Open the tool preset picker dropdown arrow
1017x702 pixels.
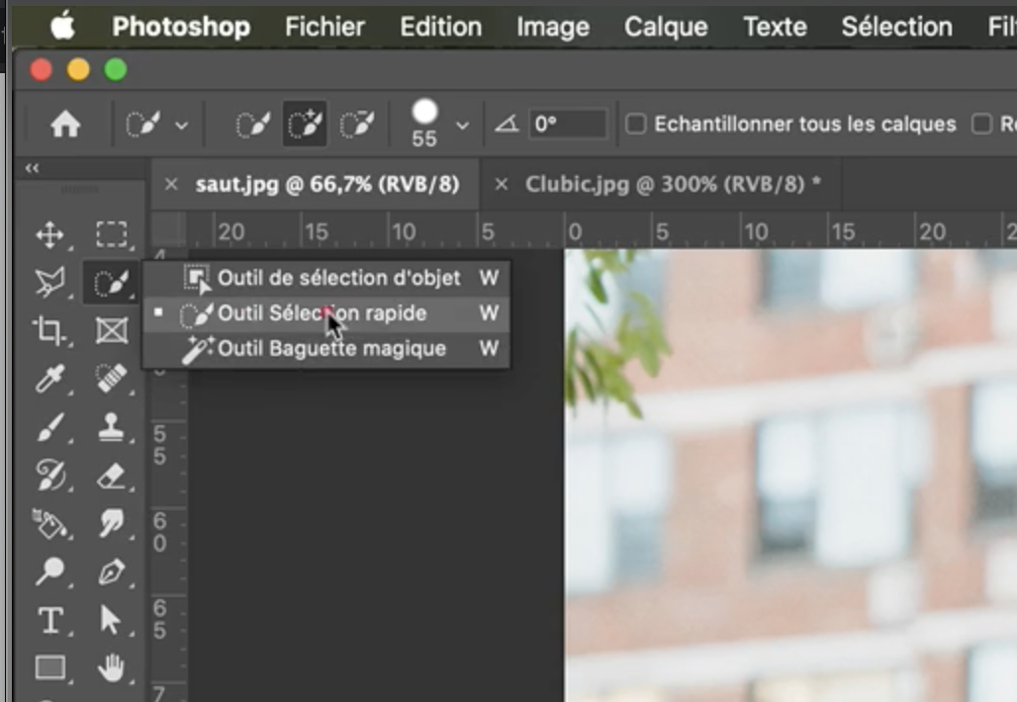pos(181,126)
